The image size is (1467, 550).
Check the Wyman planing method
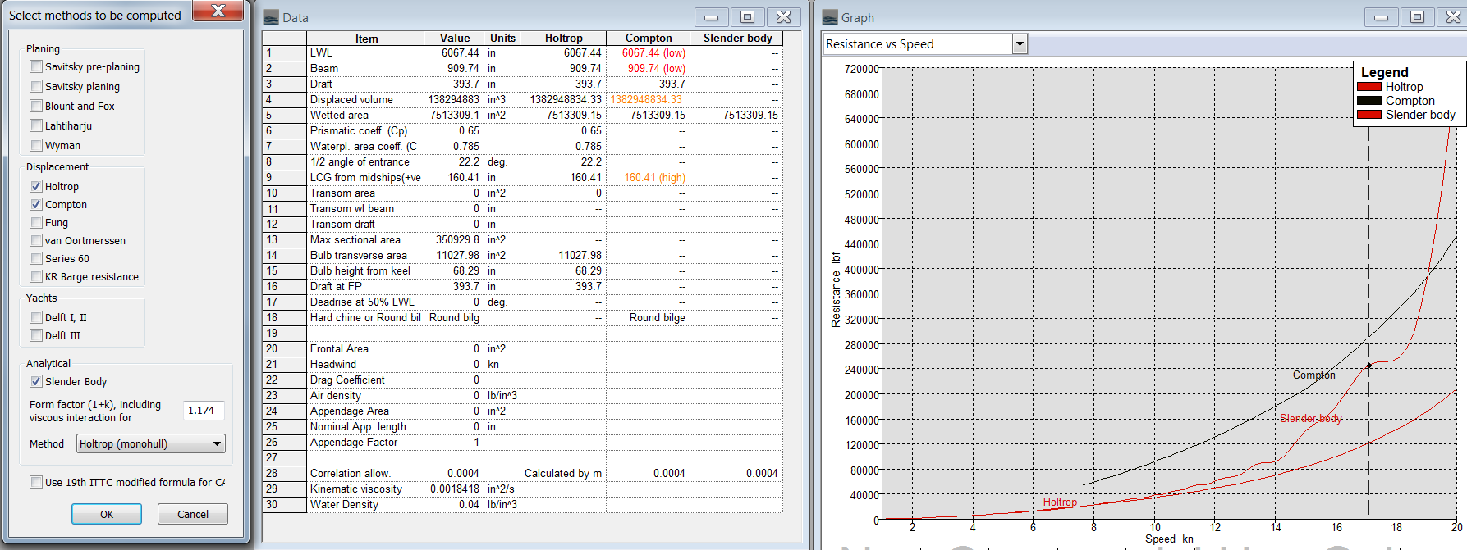(x=36, y=145)
